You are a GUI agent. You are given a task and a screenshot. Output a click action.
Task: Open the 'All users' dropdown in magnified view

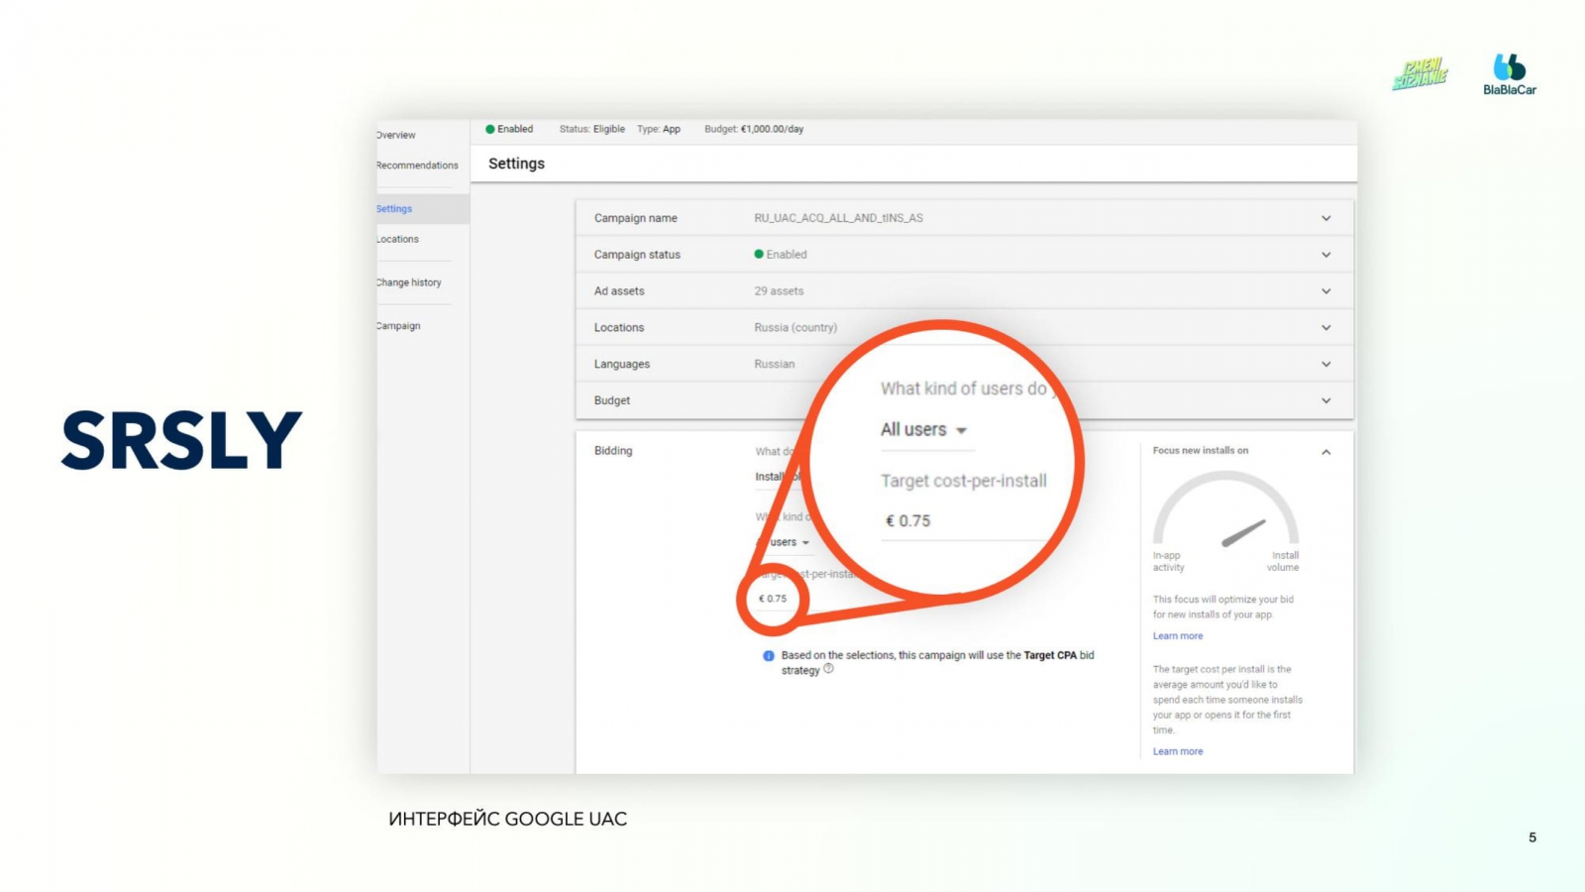click(923, 430)
